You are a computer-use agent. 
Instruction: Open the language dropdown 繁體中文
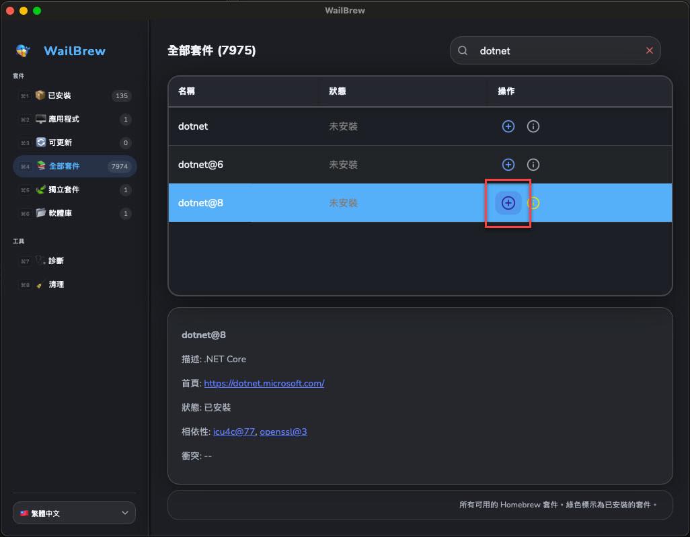pos(74,513)
